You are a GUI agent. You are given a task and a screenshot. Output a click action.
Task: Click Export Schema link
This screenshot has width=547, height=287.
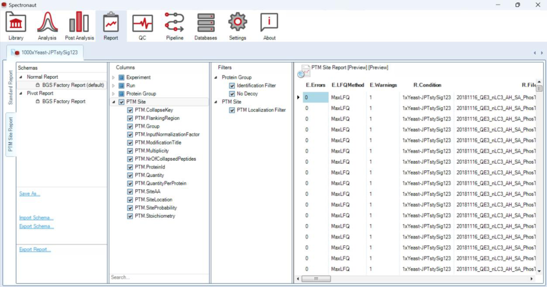tap(36, 226)
